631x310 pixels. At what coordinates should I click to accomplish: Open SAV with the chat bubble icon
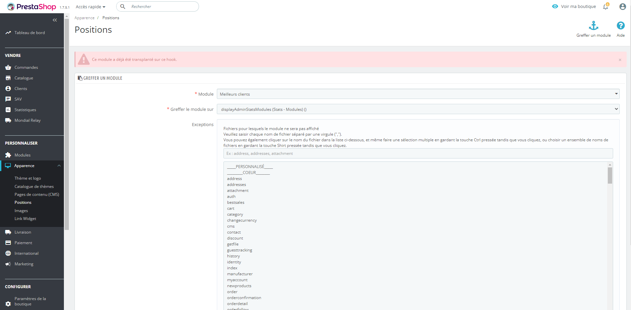8,99
